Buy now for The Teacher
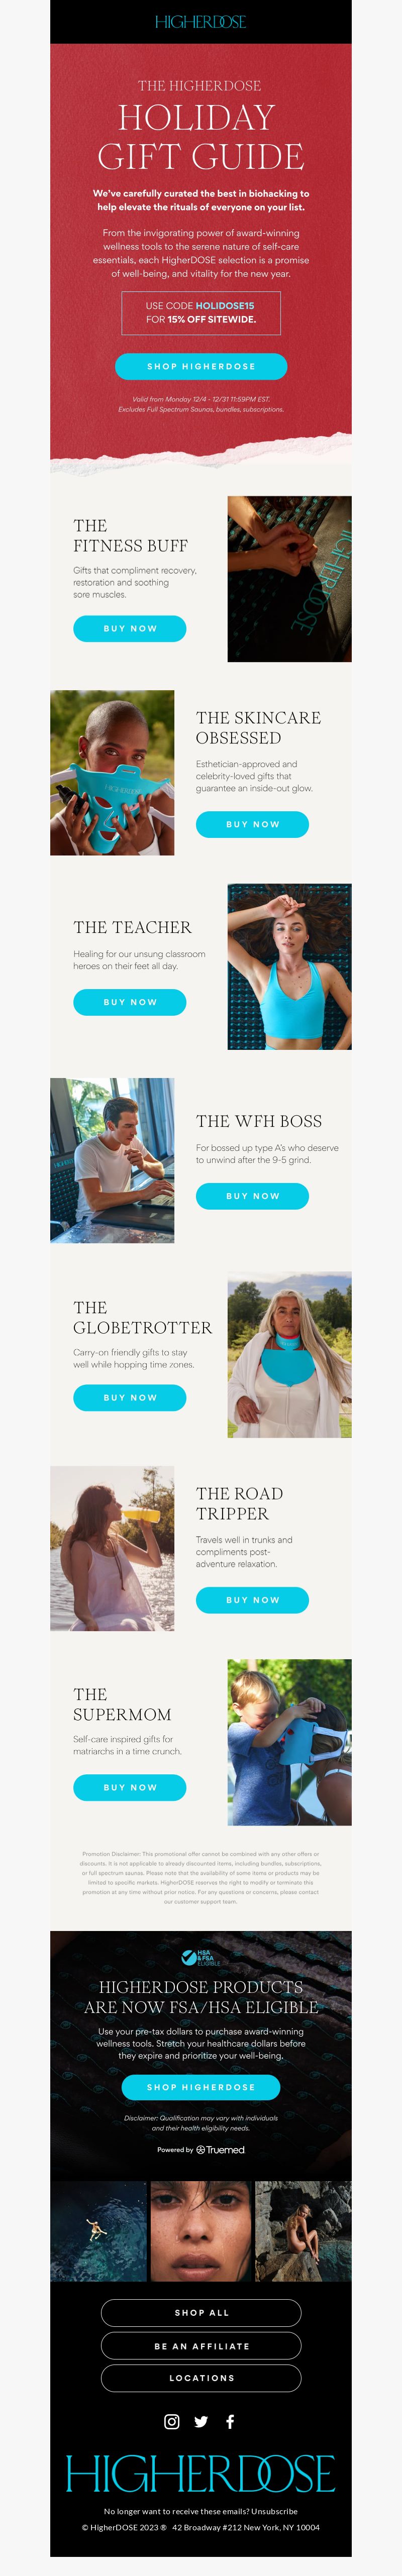This screenshot has height=2576, width=402. (130, 1002)
